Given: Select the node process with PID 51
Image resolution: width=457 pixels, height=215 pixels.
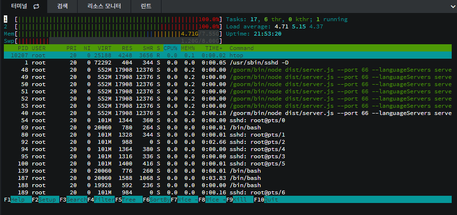Looking at the screenshot, I should coord(228,91).
